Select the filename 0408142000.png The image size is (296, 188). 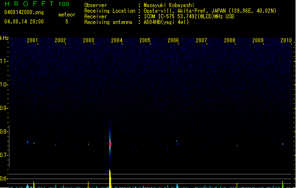(x=24, y=12)
